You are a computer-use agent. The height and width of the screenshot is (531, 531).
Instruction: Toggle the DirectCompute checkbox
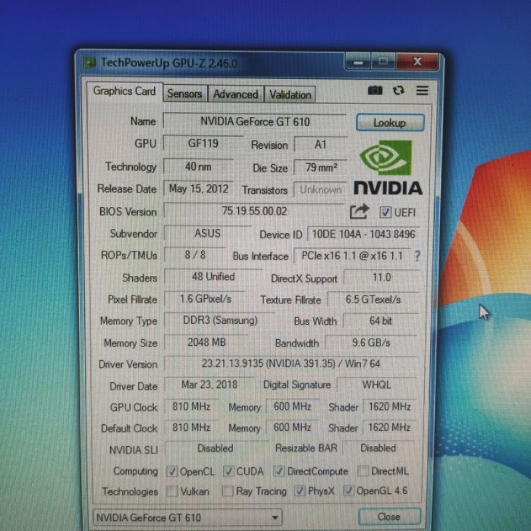(x=279, y=471)
